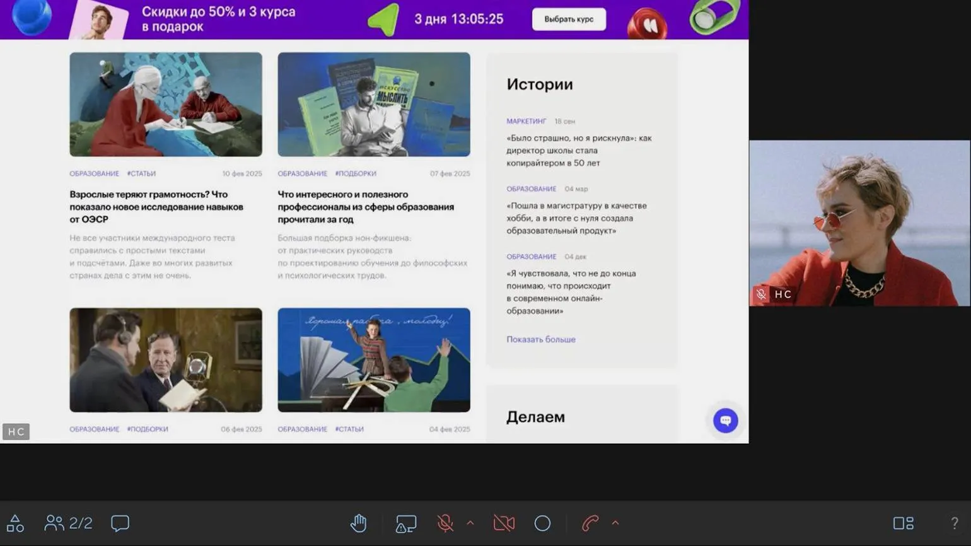Start recording with the circle icon
971x546 pixels.
[x=542, y=523]
